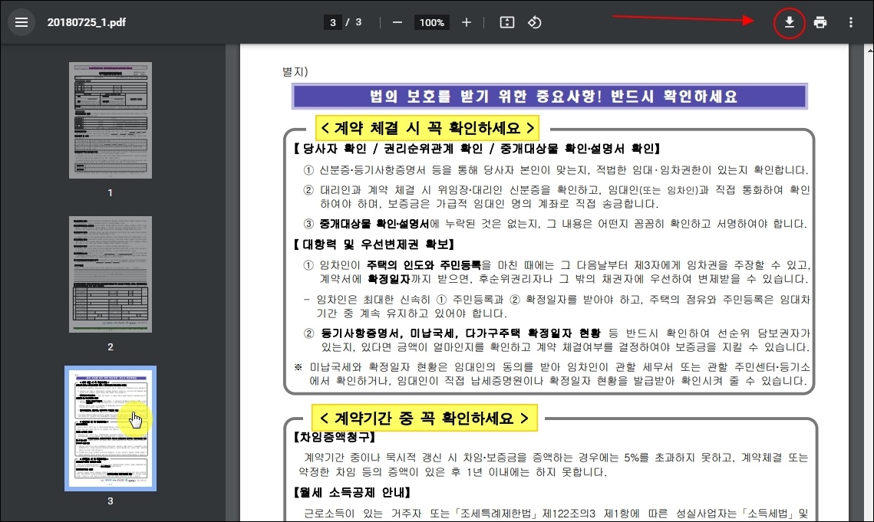Click the 100% zoom level field
Viewport: 874px width, 522px height.
(432, 22)
